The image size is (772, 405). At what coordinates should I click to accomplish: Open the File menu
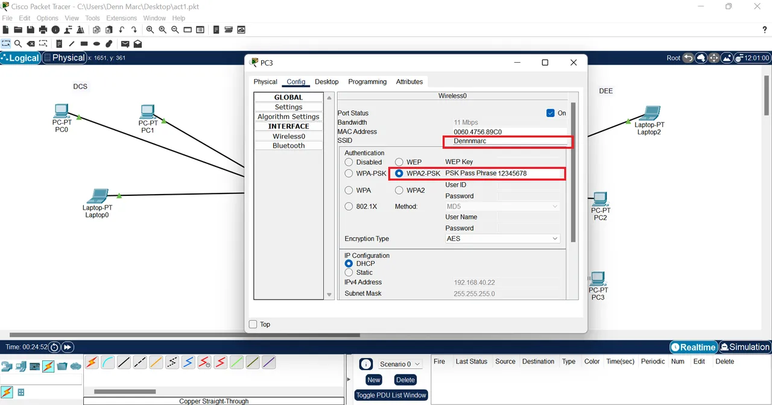click(7, 18)
